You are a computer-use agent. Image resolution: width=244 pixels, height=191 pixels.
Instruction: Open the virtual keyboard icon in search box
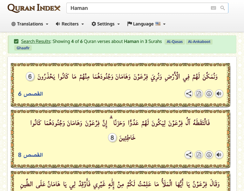213,8
